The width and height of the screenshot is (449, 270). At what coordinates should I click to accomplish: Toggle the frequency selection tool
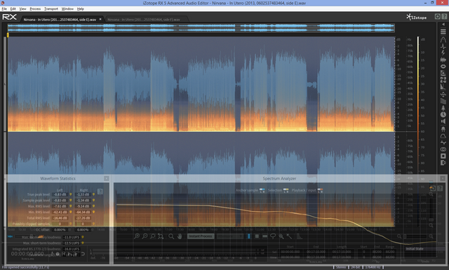tap(265, 236)
